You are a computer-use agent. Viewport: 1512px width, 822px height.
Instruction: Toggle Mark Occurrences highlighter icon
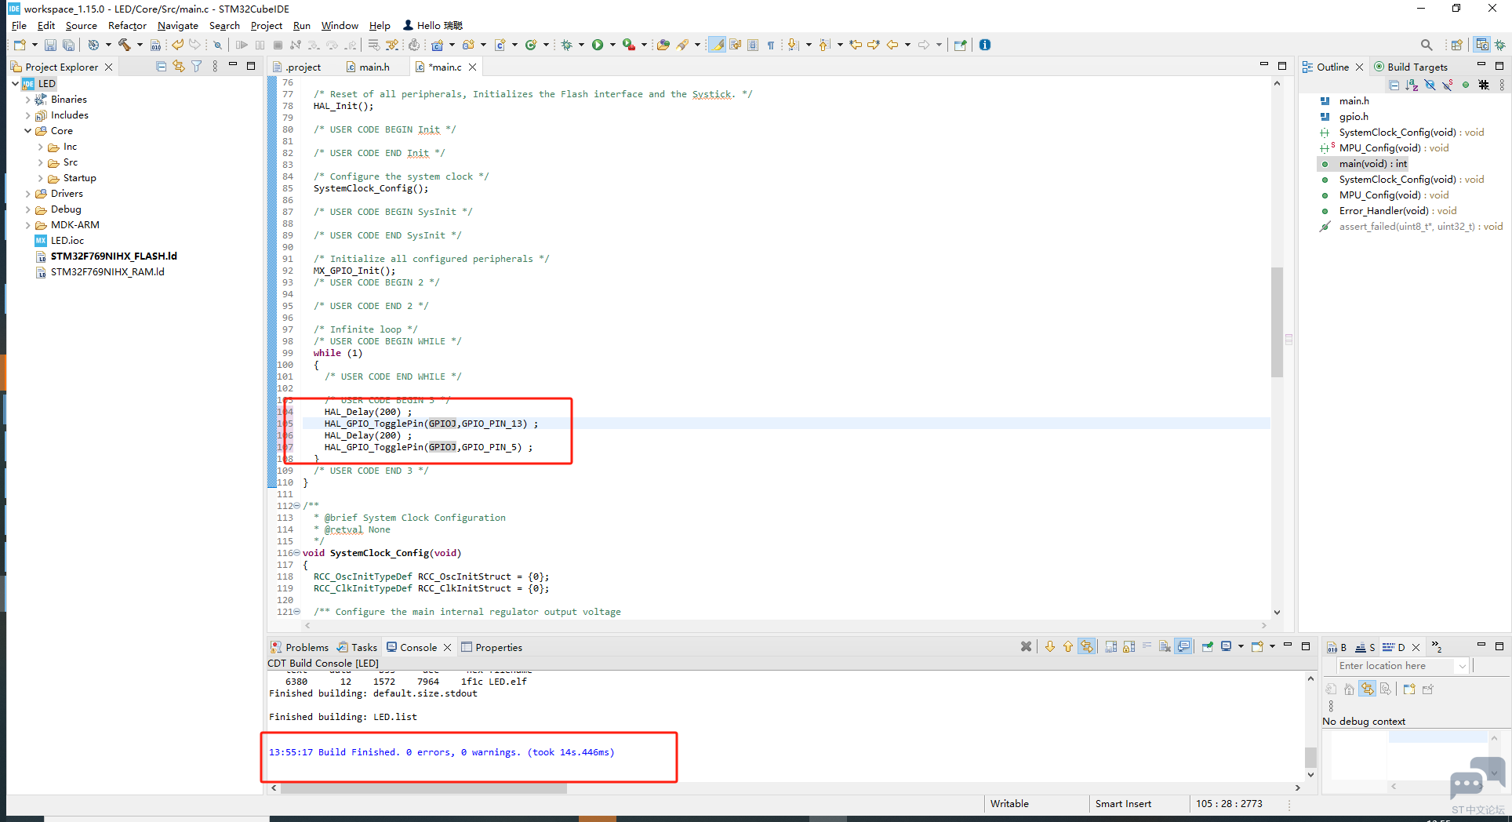(x=718, y=45)
